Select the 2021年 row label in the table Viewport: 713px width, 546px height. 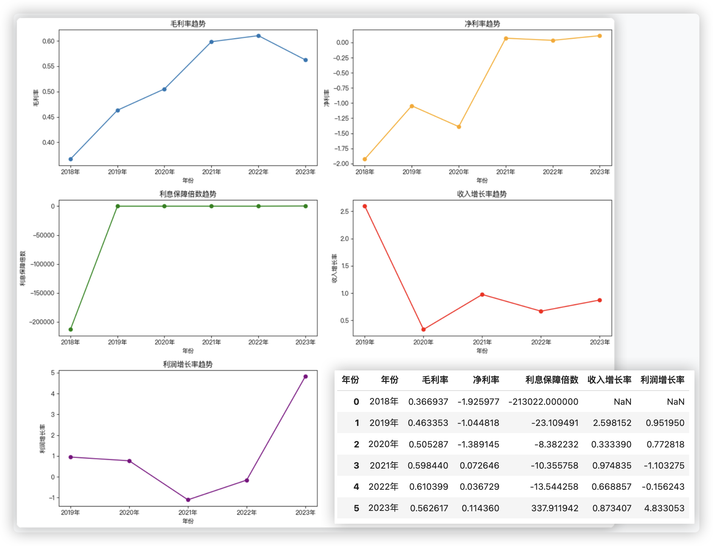[x=384, y=466]
